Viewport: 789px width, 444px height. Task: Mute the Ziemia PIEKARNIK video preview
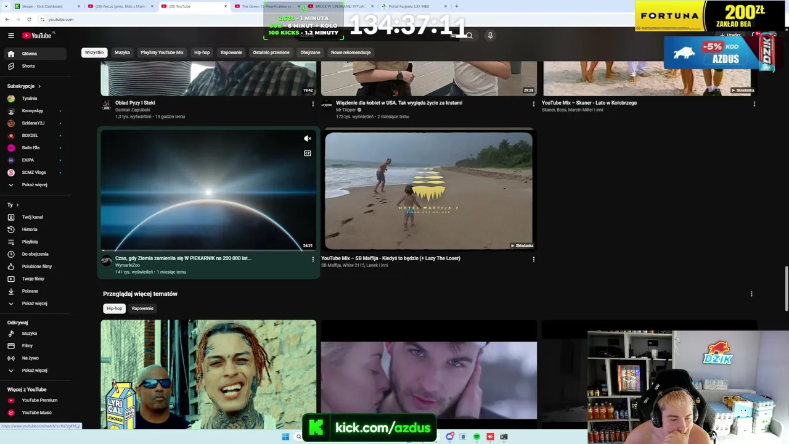click(308, 139)
